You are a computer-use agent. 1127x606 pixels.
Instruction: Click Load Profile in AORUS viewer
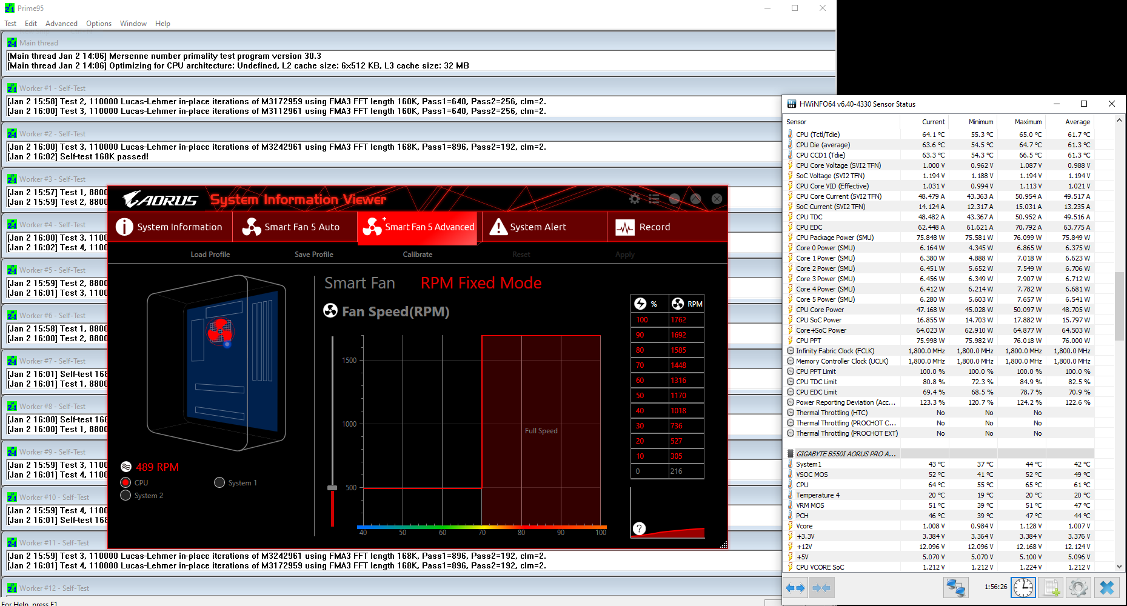tap(210, 255)
